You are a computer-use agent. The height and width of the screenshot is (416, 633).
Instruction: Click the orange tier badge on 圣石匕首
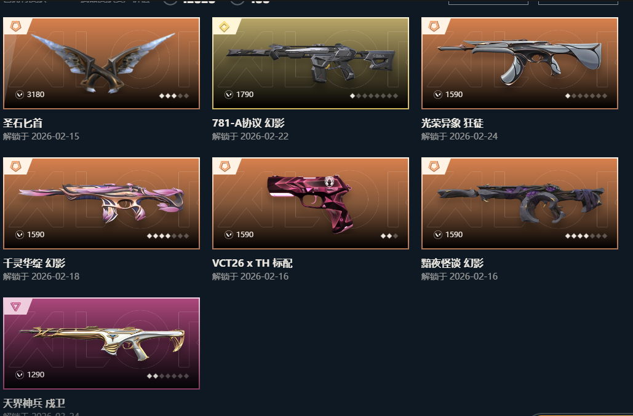15,26
